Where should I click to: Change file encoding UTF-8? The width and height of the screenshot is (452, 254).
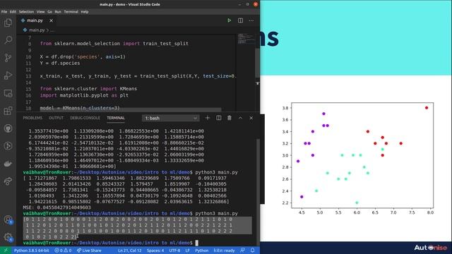point(174,250)
